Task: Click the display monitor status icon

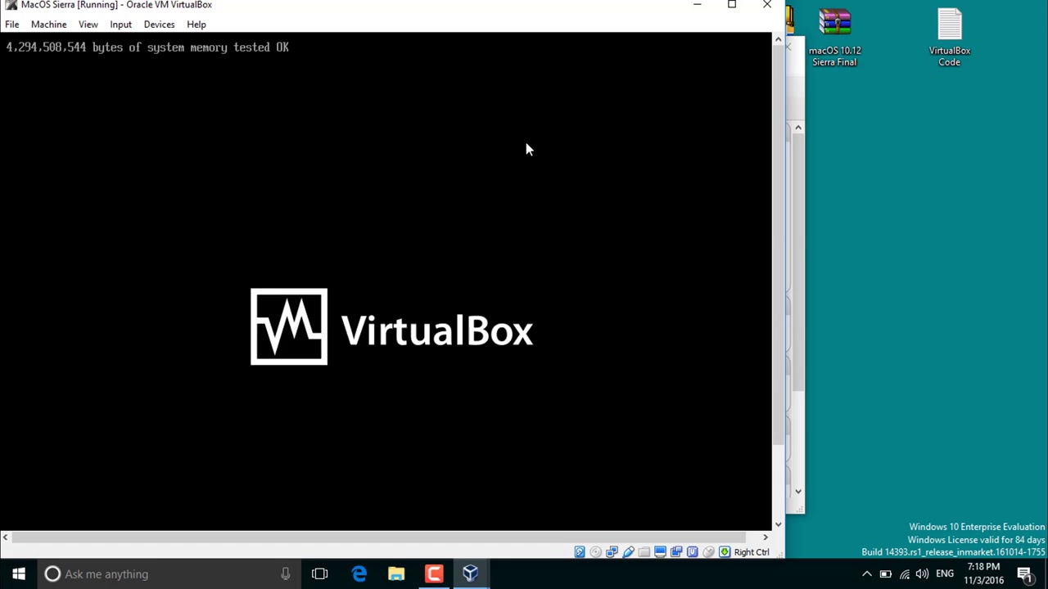Action: tap(660, 552)
